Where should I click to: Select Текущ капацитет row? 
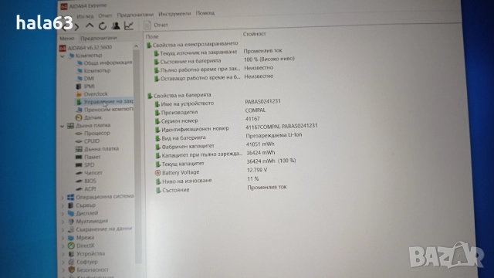click(x=225, y=162)
